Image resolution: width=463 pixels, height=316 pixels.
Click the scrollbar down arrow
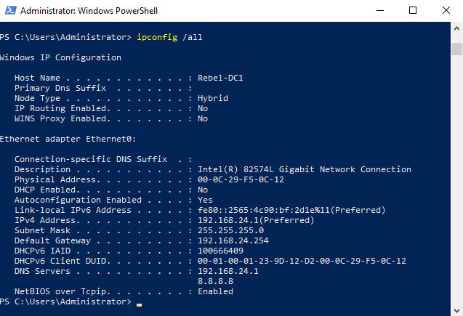456,310
